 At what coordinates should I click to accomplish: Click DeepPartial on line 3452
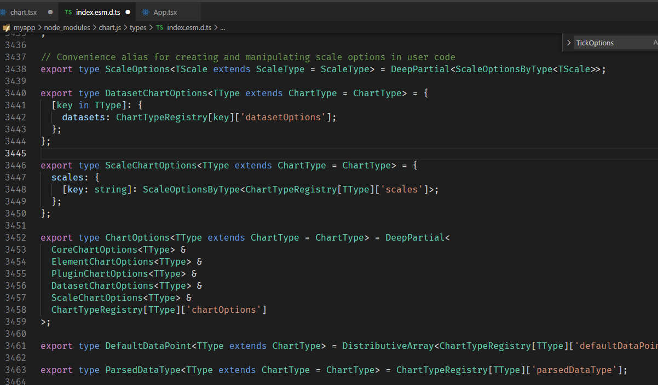(415, 237)
